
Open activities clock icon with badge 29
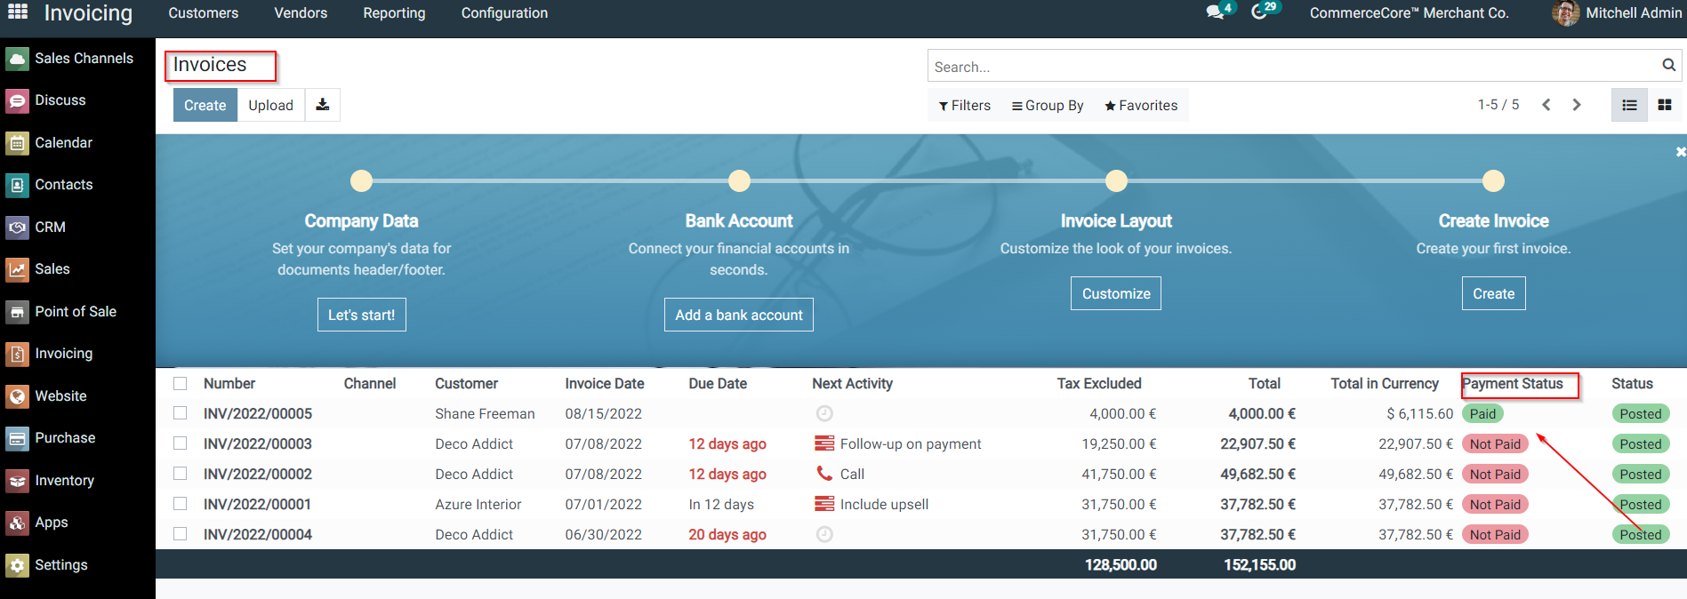(x=1259, y=12)
